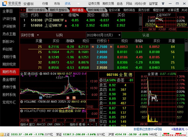Click the 统计 icon in table header
The image size is (188, 137).
[x=24, y=15]
